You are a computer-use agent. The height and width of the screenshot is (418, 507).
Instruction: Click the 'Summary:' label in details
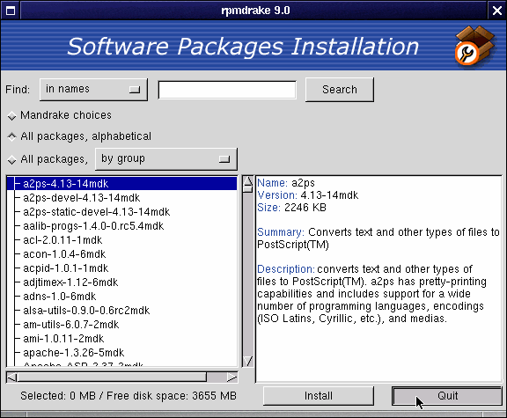(281, 232)
